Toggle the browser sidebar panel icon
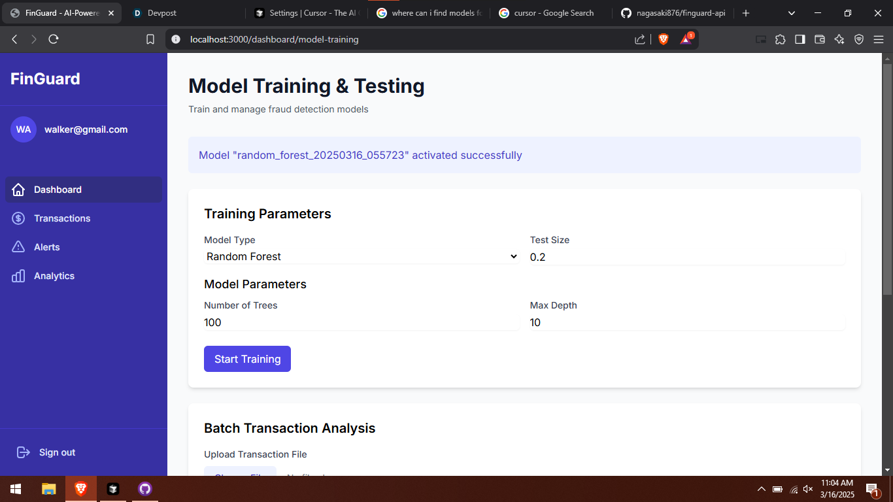893x502 pixels. [x=800, y=39]
